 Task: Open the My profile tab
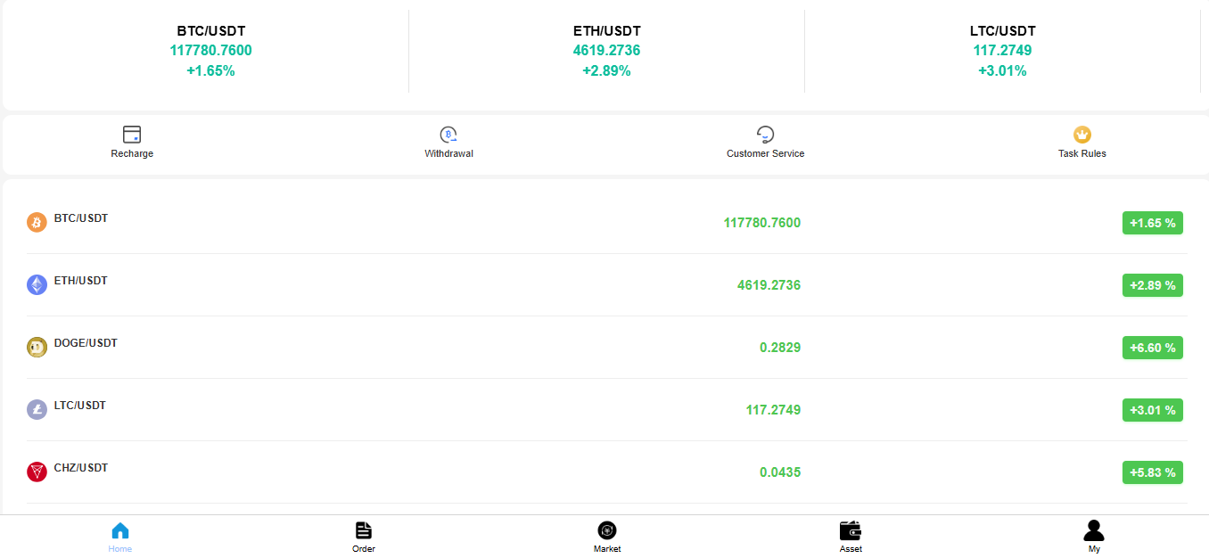[1094, 536]
